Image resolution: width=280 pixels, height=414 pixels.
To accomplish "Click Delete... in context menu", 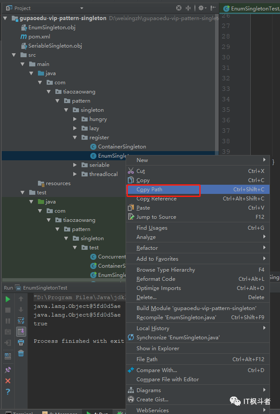I will pyautogui.click(x=198, y=297).
